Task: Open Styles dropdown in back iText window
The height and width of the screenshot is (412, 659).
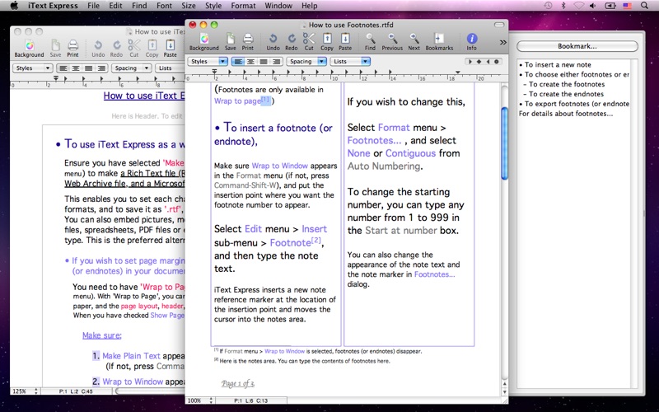Action: 32,68
